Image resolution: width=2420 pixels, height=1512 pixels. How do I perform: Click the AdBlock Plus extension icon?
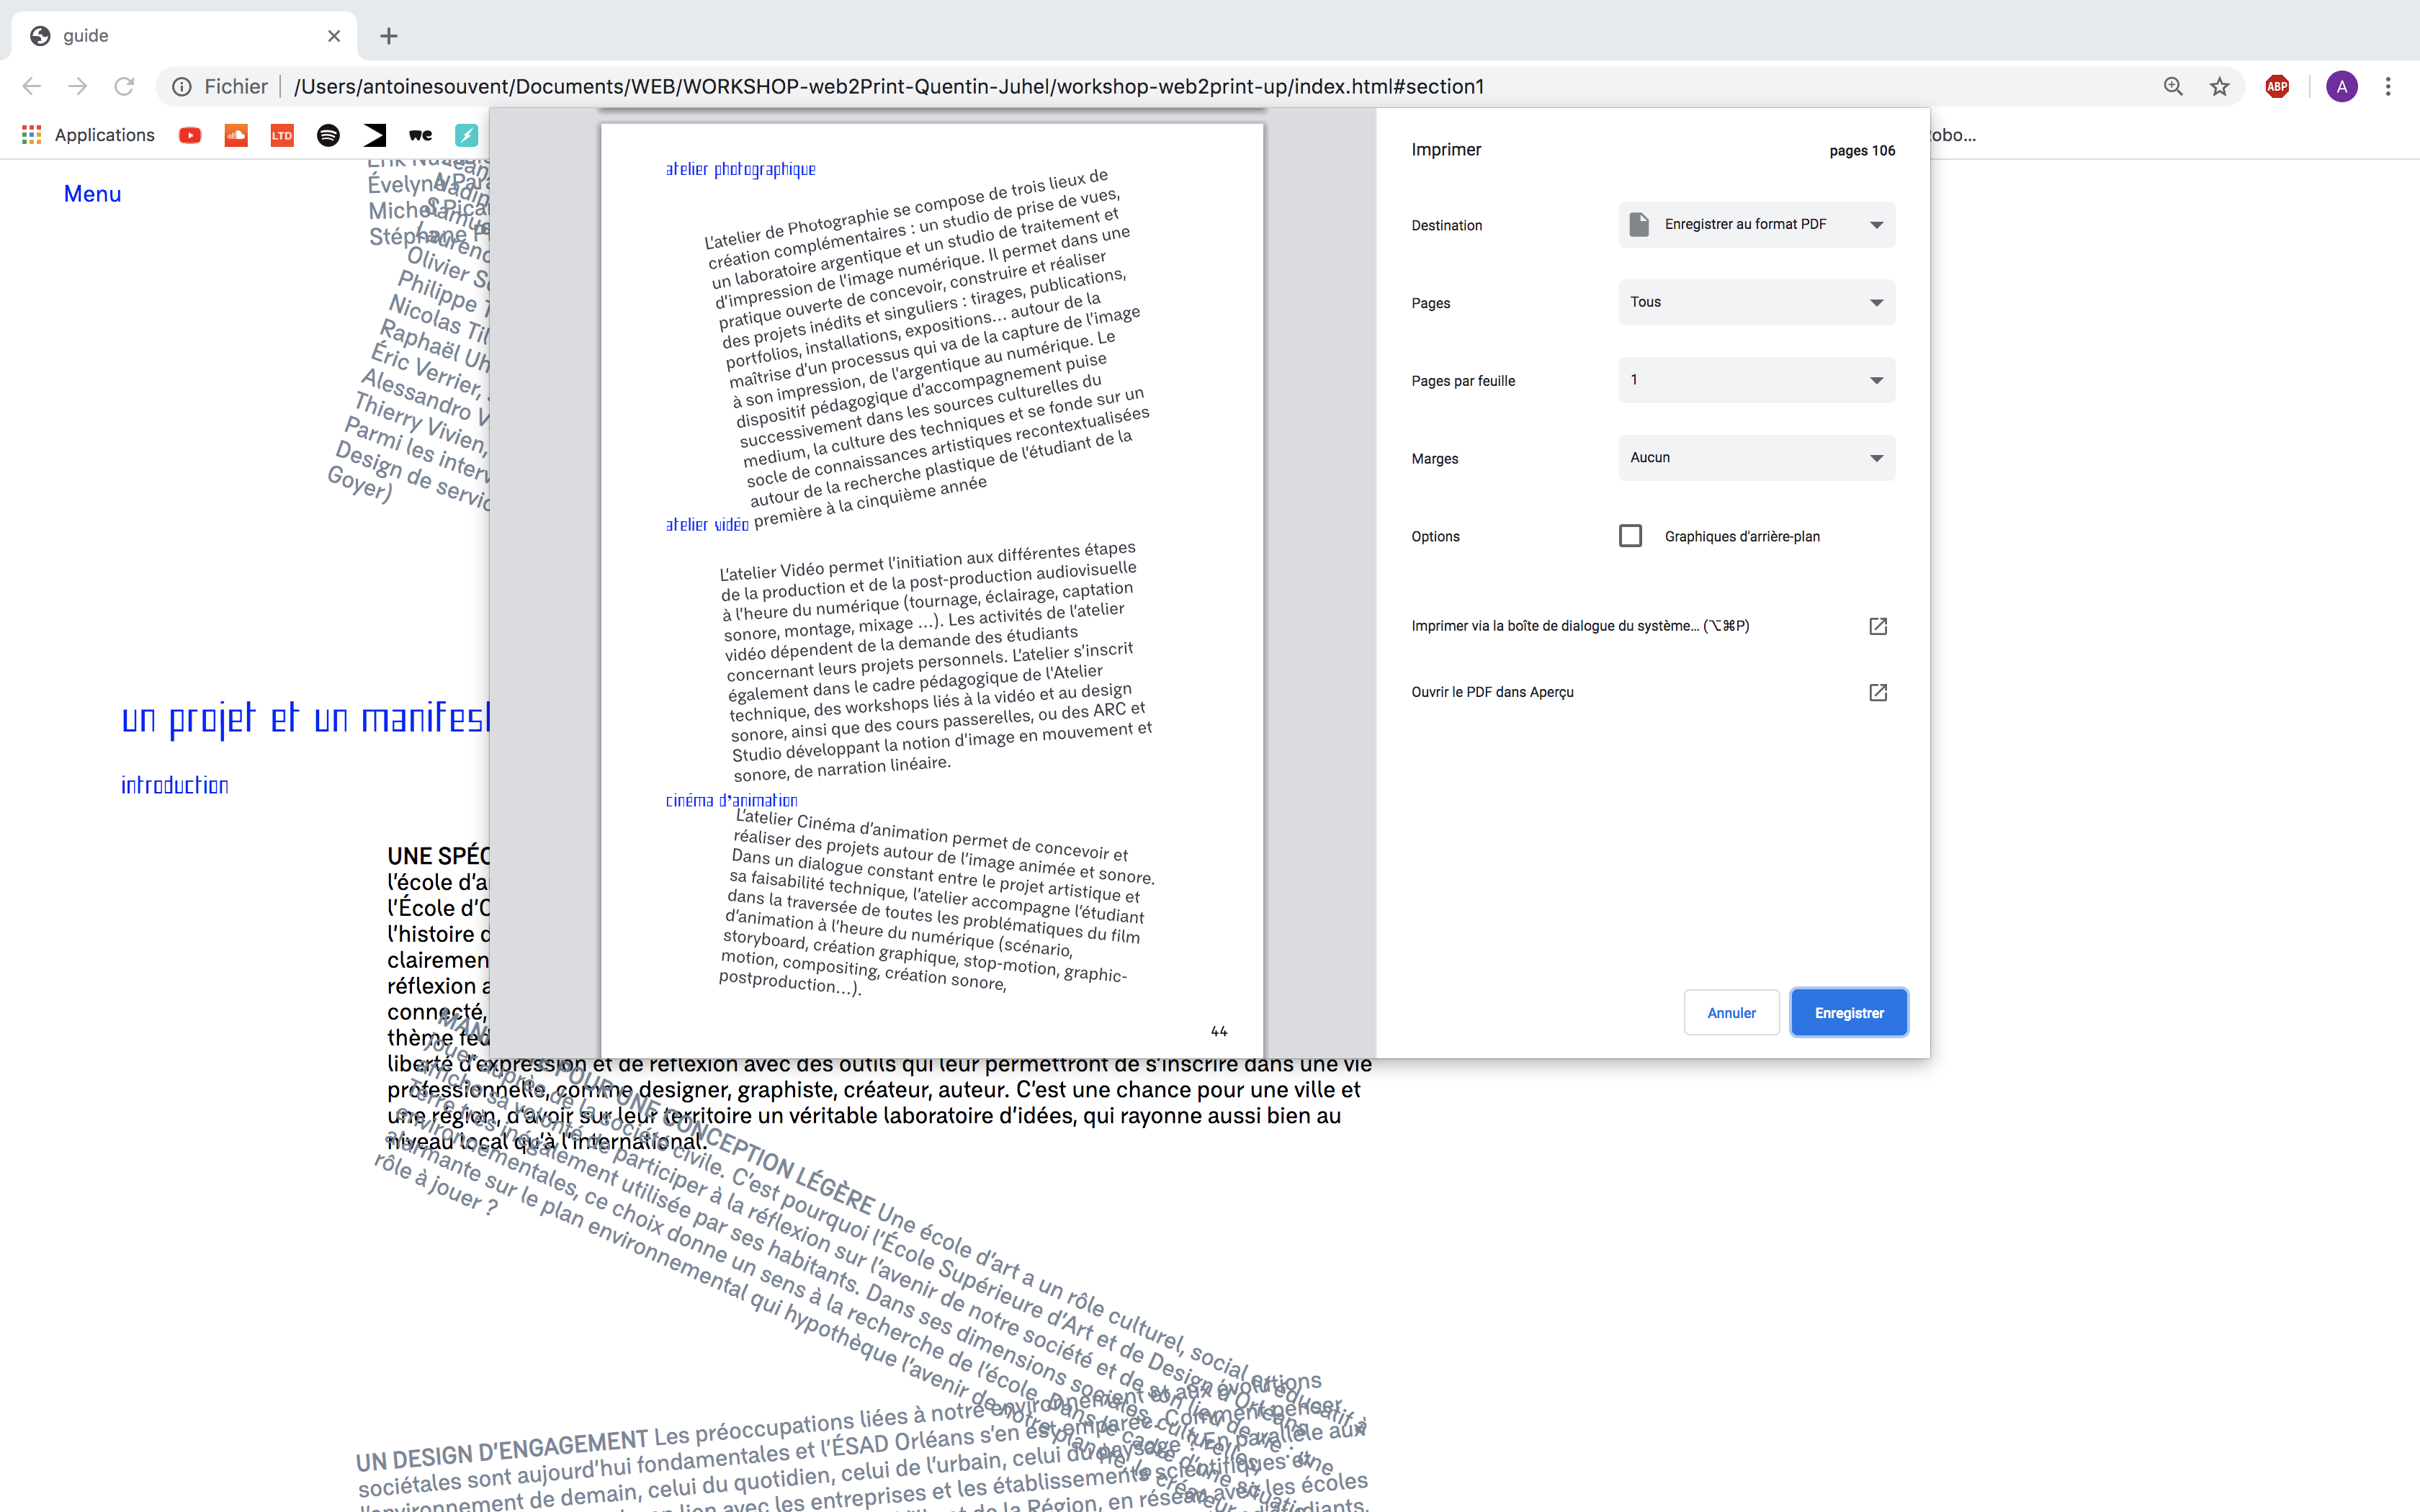[x=2277, y=87]
